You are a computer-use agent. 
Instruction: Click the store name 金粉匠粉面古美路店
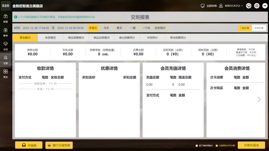click(28, 6)
